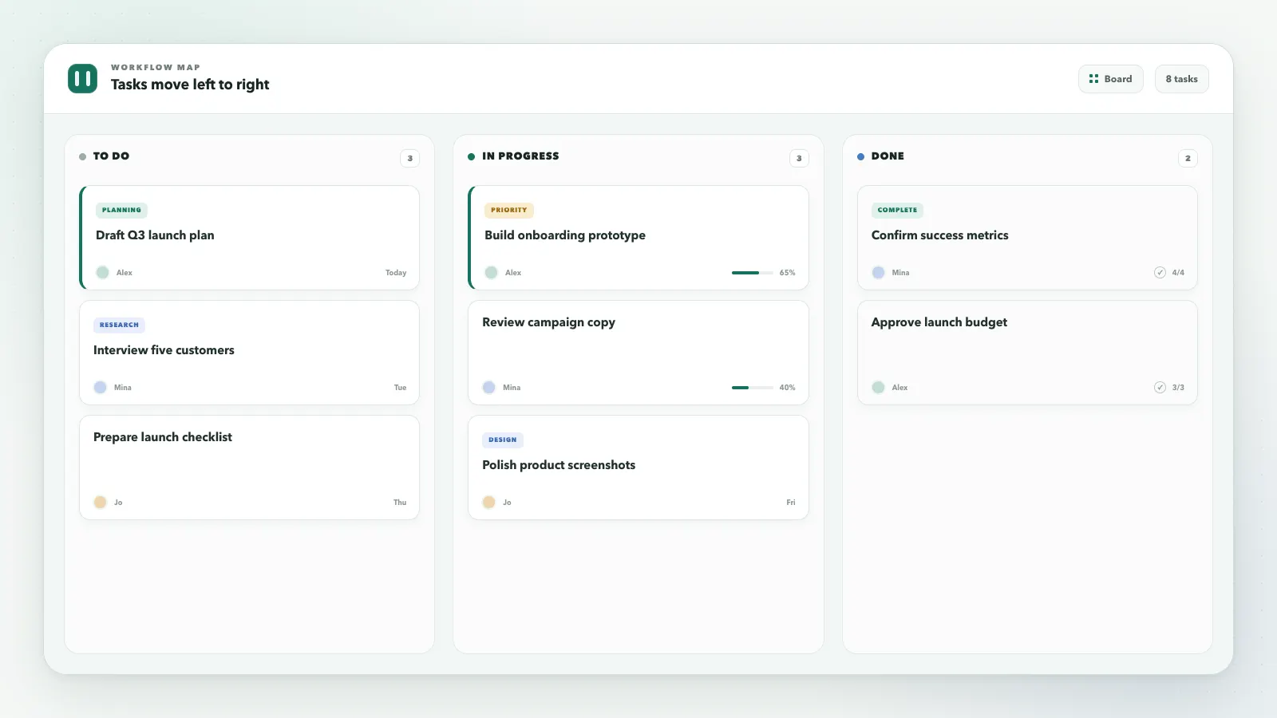Click the Tue due date label
The width and height of the screenshot is (1277, 718).
tap(400, 388)
